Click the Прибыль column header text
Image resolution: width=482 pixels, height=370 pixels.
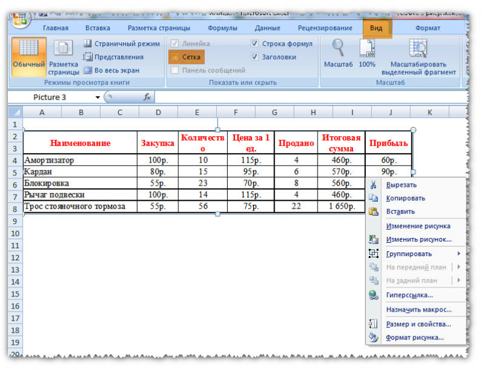pyautogui.click(x=389, y=143)
